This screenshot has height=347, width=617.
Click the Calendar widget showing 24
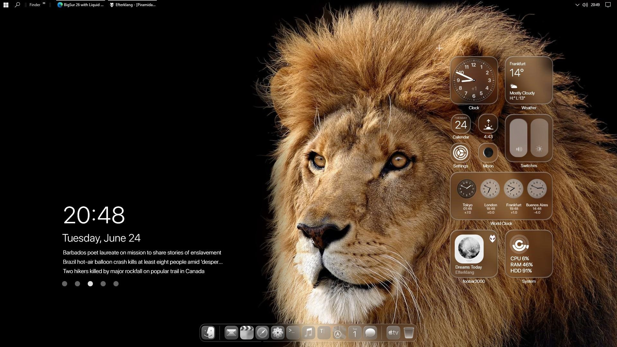point(461,124)
